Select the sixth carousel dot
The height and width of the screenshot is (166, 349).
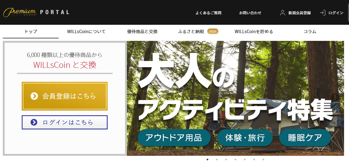click(x=254, y=159)
